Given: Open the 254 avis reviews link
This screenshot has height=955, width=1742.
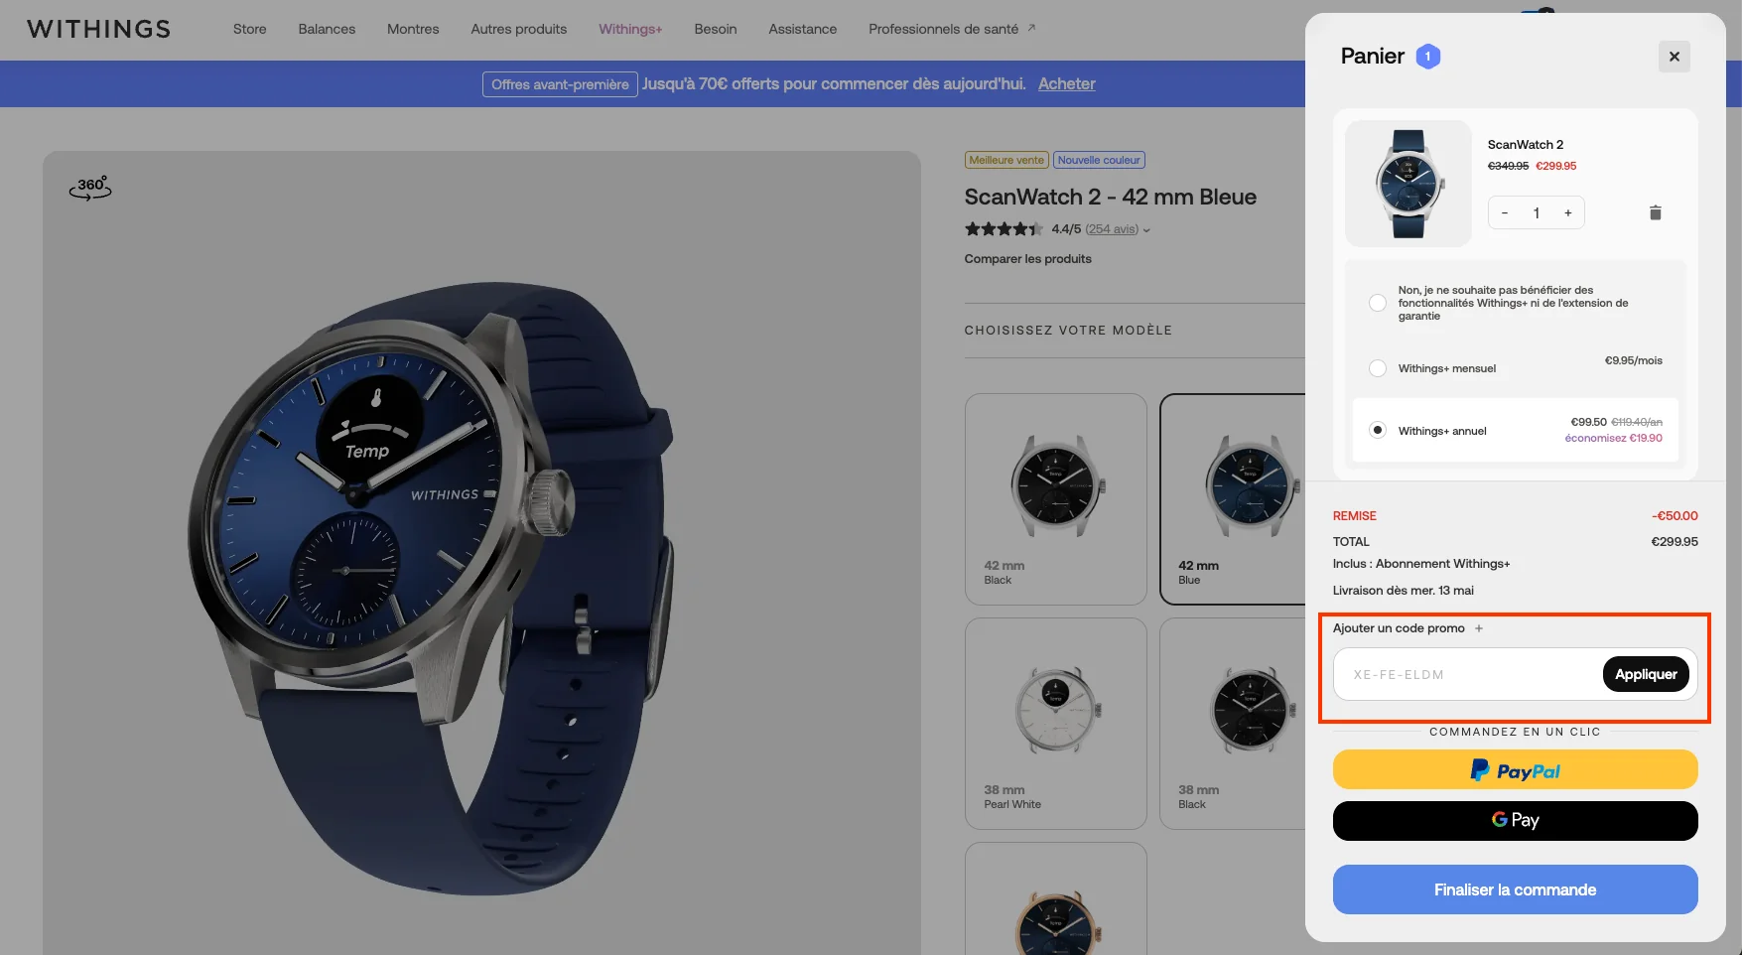Looking at the screenshot, I should [x=1112, y=229].
